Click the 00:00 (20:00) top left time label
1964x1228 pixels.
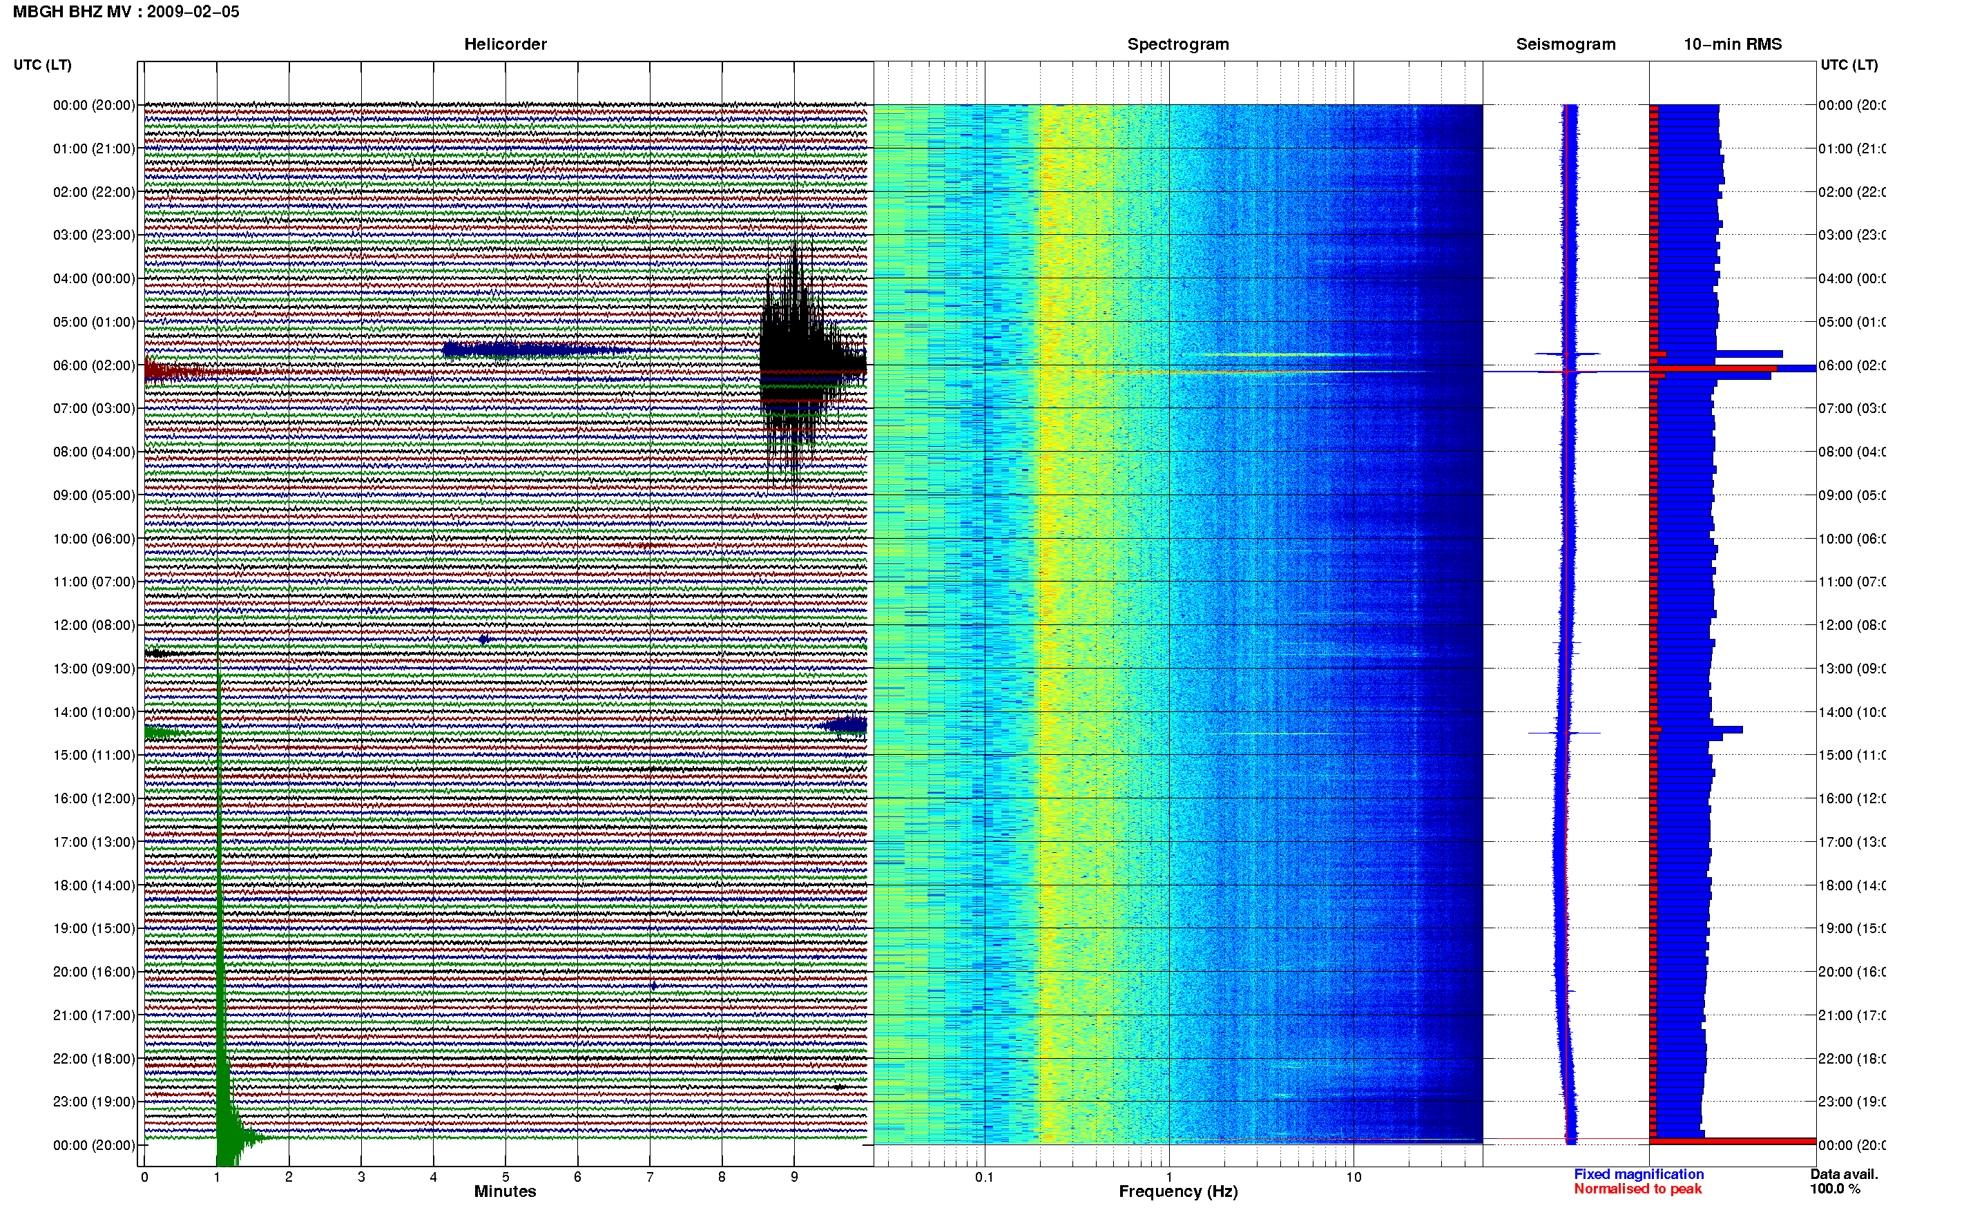coord(94,105)
